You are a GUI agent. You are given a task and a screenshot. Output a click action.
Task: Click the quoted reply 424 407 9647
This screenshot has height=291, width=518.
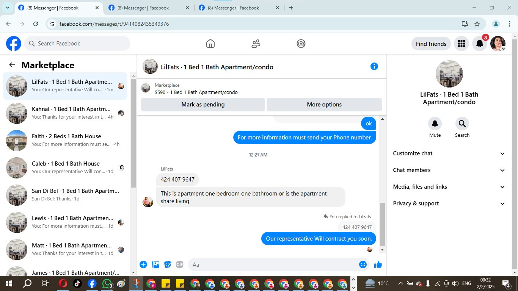[357, 227]
